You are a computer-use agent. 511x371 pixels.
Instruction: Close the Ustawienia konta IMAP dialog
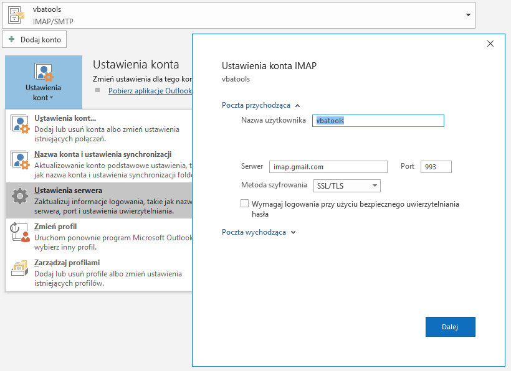[x=490, y=44]
